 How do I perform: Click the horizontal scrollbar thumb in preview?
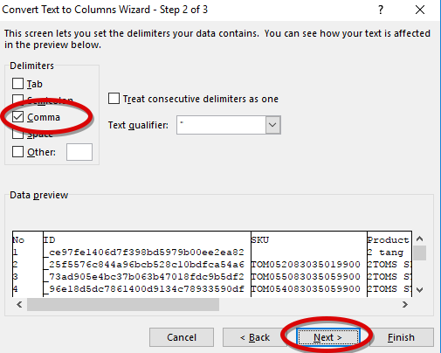[123, 305]
